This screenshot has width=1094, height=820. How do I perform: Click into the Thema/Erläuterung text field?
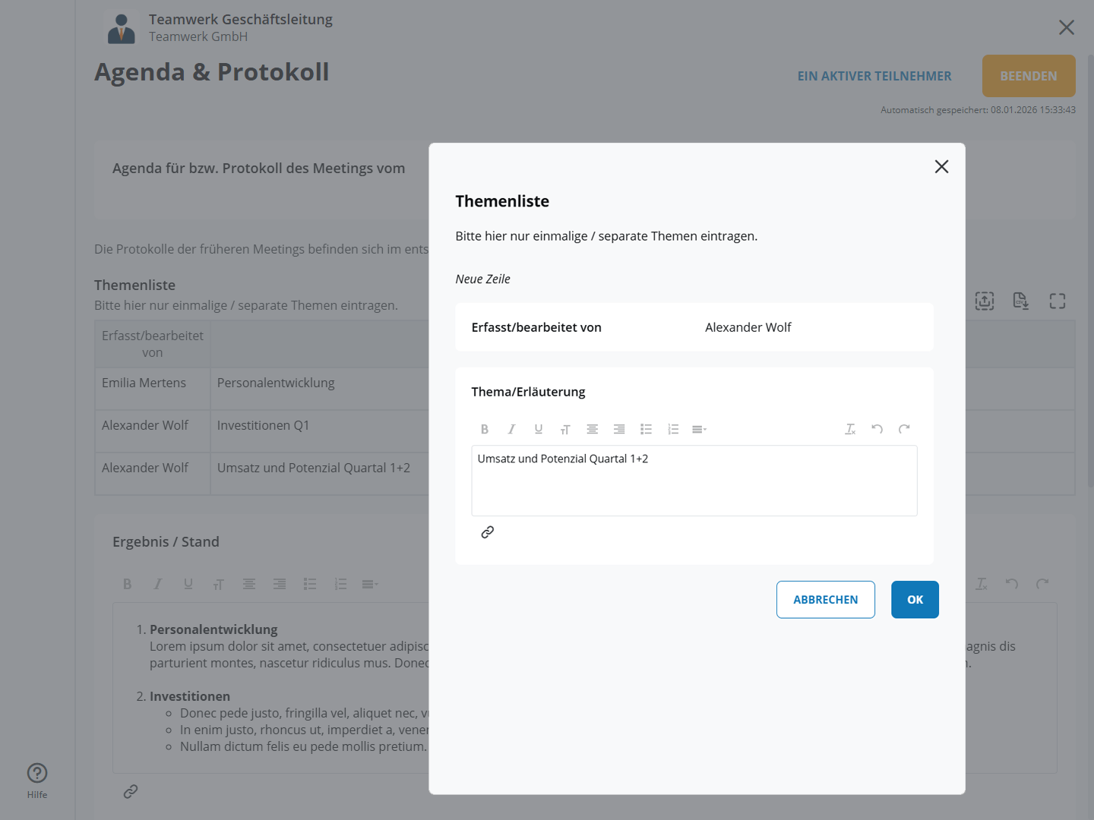(x=694, y=486)
